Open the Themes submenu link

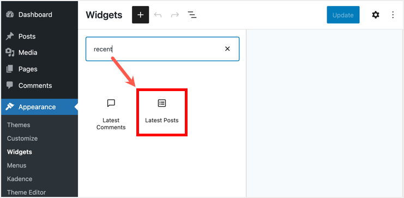coord(19,125)
